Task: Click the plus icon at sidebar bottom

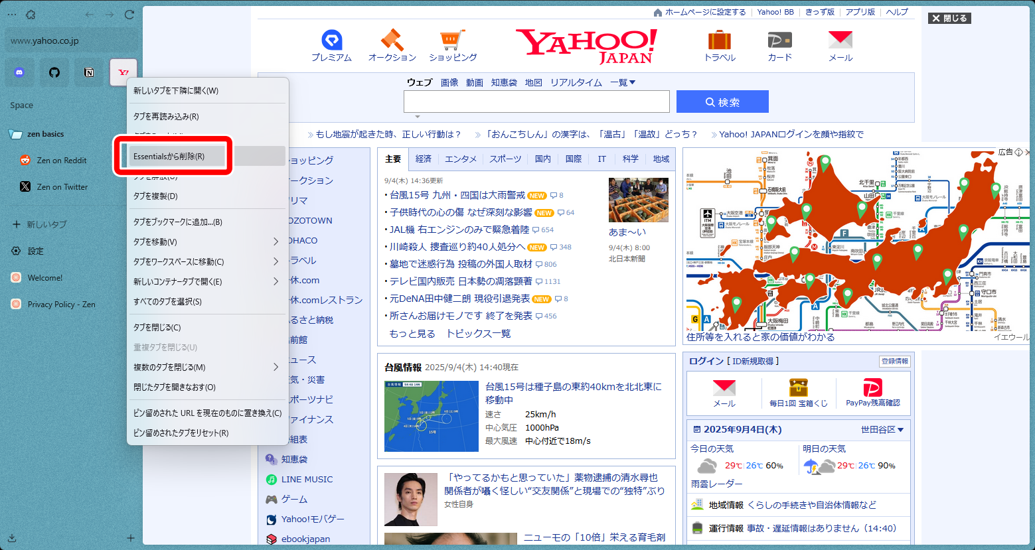Action: (x=131, y=538)
